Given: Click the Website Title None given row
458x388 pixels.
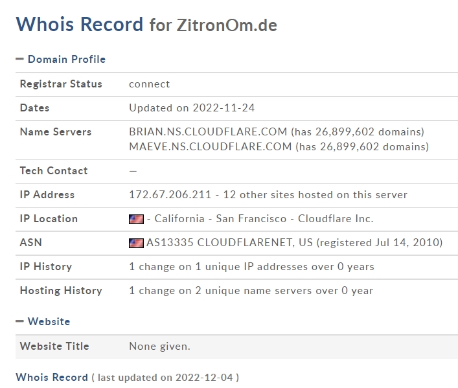Looking at the screenshot, I should tap(236, 347).
